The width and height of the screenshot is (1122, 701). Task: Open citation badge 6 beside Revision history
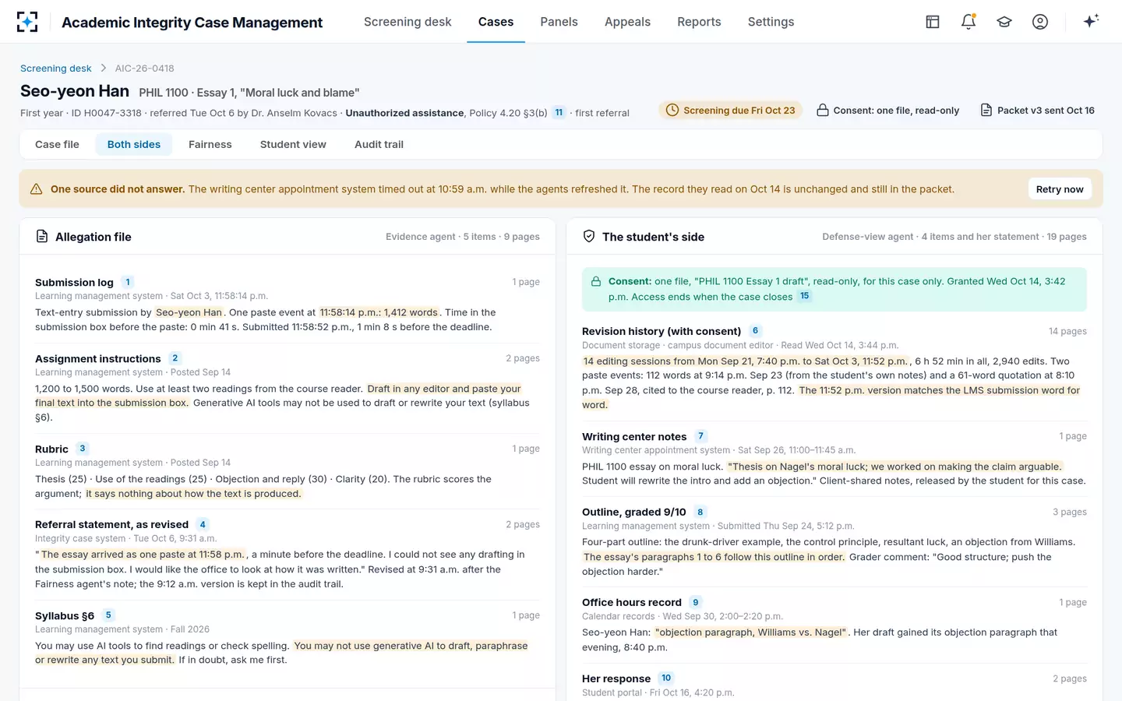point(755,331)
